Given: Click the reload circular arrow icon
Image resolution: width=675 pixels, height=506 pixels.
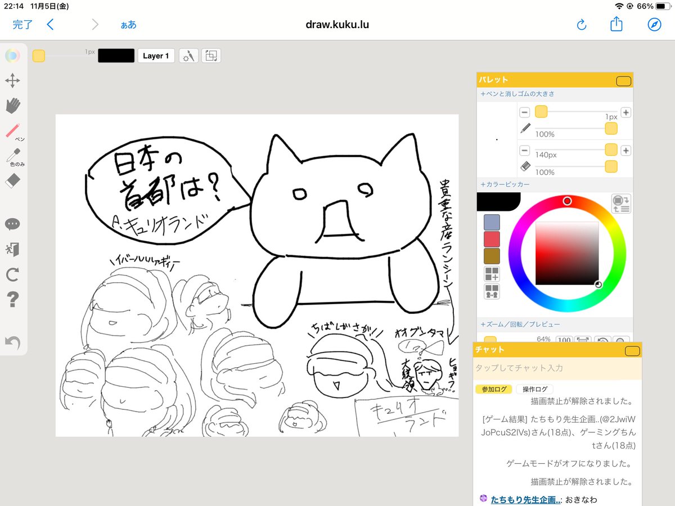Looking at the screenshot, I should click(13, 275).
